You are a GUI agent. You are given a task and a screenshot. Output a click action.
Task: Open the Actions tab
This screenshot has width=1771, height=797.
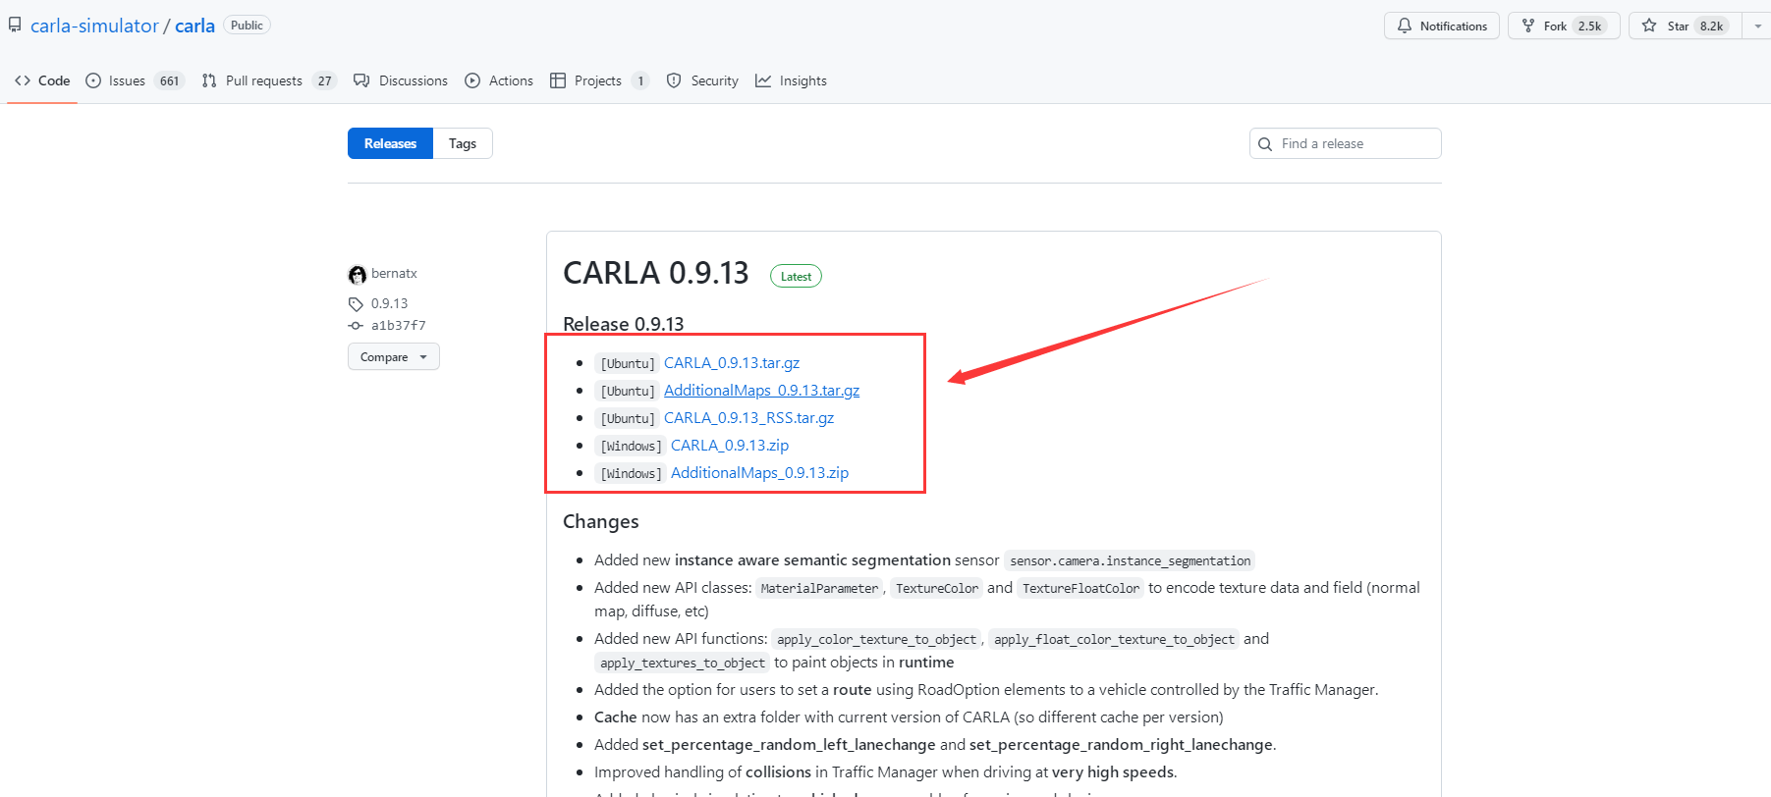pos(499,80)
